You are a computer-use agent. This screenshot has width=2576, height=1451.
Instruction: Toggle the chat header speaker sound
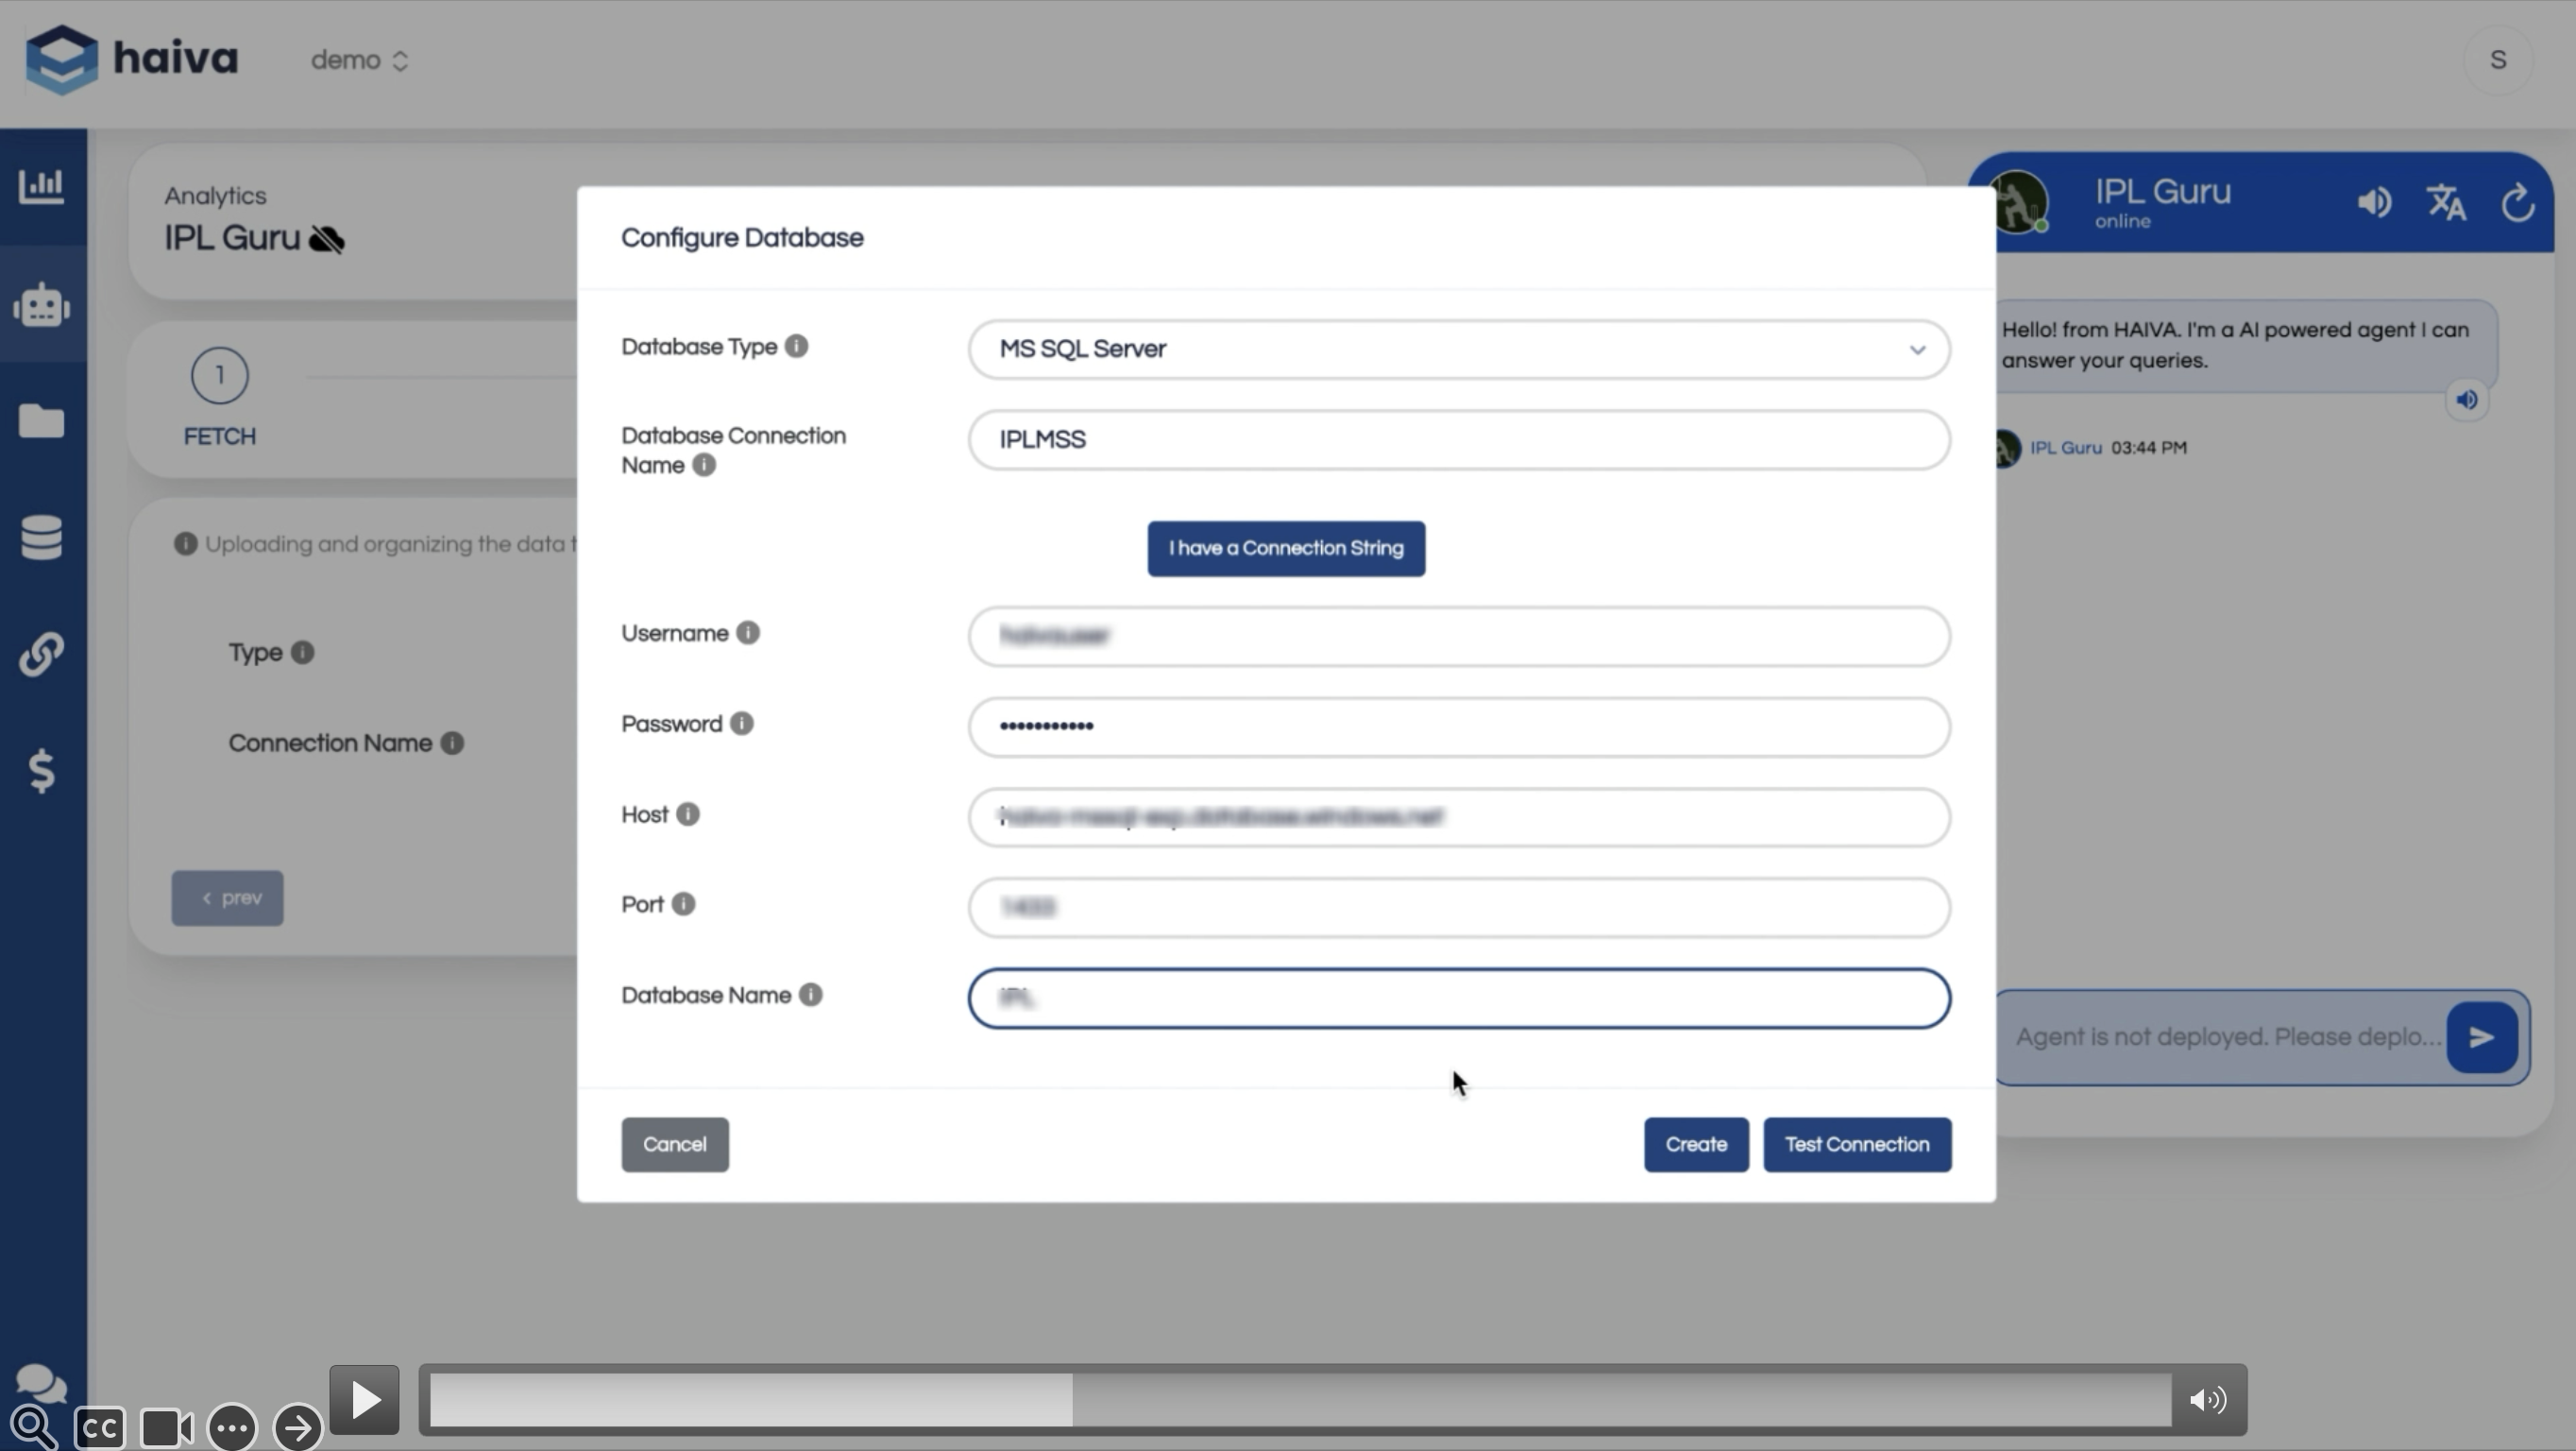click(x=2374, y=203)
